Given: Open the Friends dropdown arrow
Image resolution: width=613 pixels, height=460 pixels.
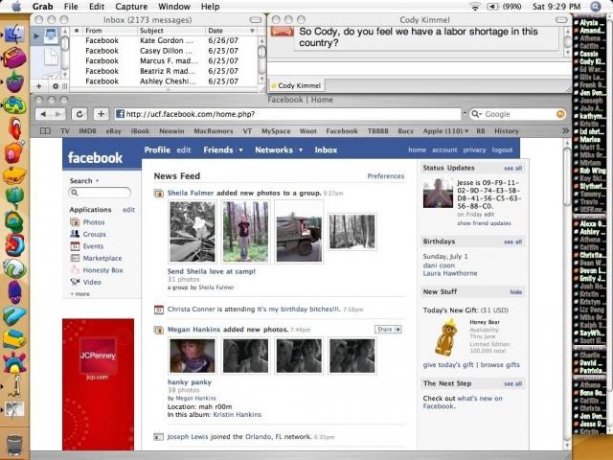Looking at the screenshot, I should (x=240, y=150).
